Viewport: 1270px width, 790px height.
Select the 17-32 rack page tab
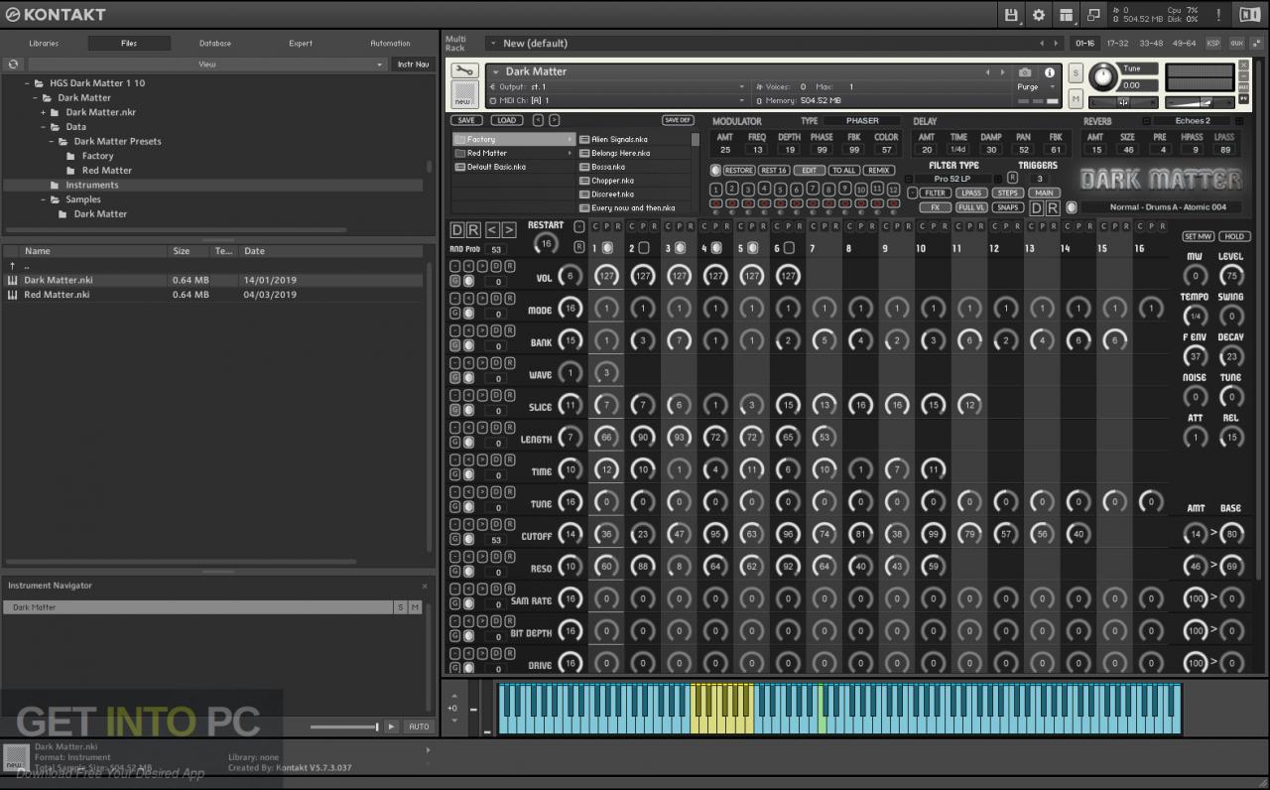[1117, 44]
